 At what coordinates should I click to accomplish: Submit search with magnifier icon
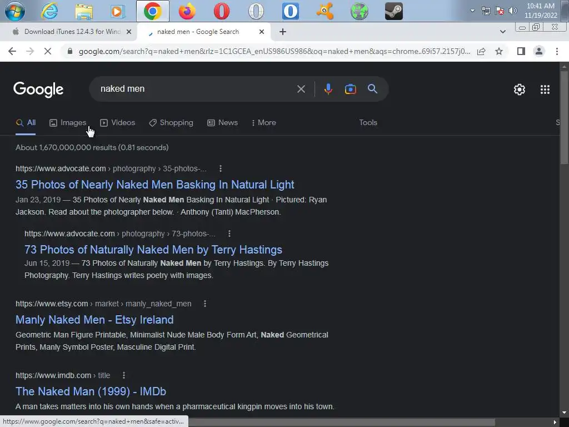[x=372, y=88]
